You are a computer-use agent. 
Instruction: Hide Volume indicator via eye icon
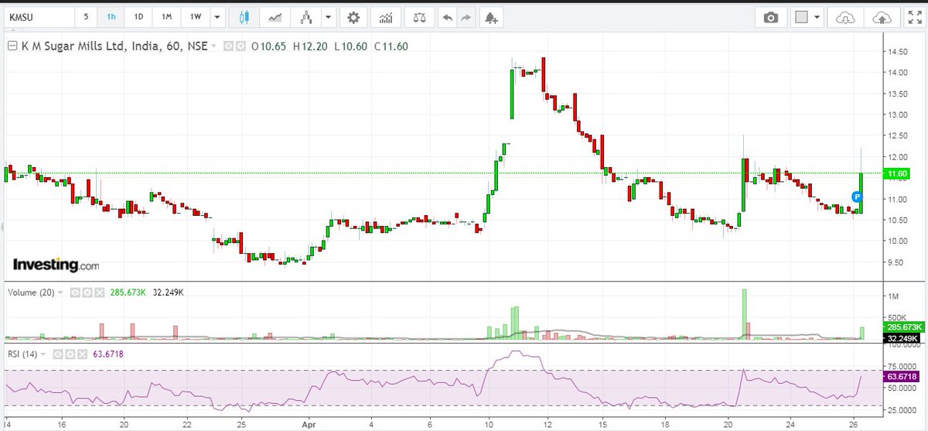click(75, 292)
